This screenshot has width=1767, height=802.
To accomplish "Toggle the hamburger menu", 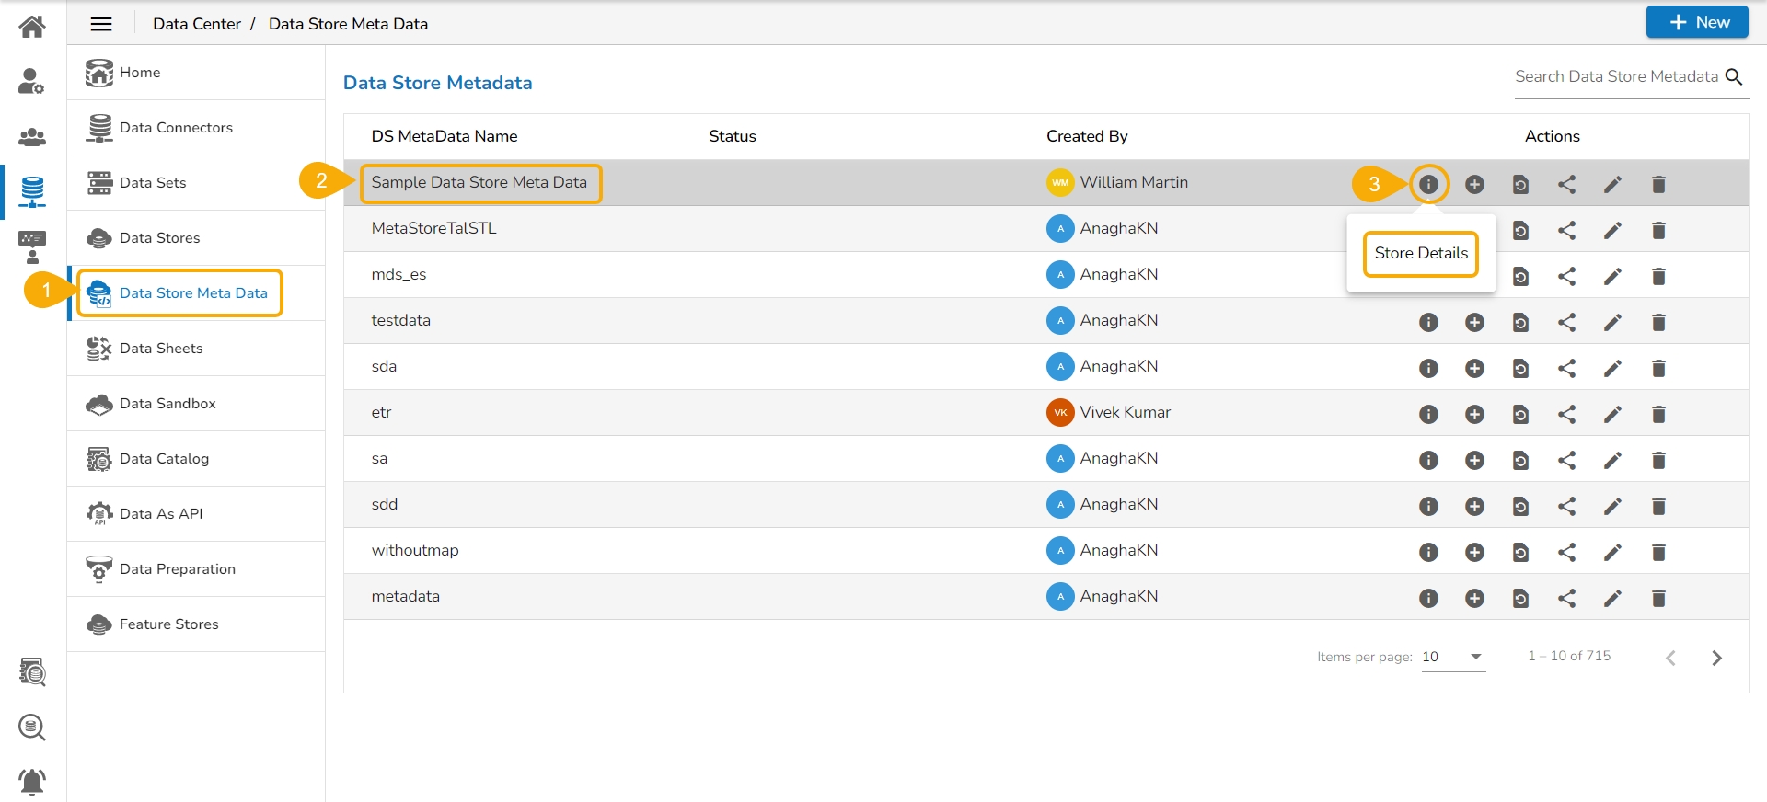I will [101, 24].
